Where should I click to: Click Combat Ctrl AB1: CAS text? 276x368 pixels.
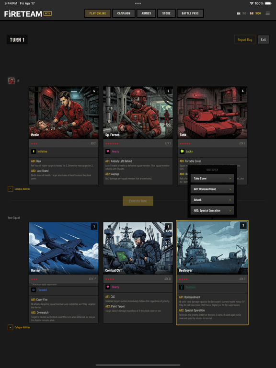[110, 297]
